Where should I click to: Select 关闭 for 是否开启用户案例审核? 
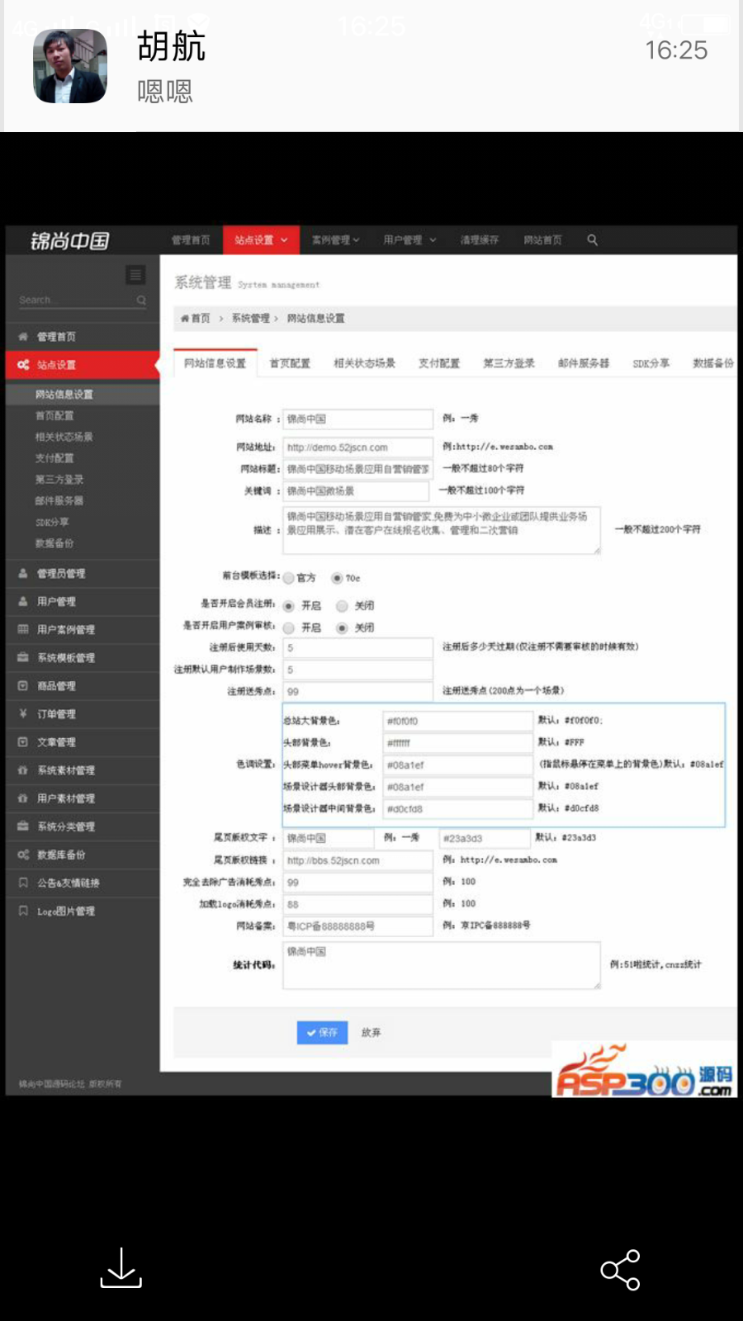[x=342, y=628]
